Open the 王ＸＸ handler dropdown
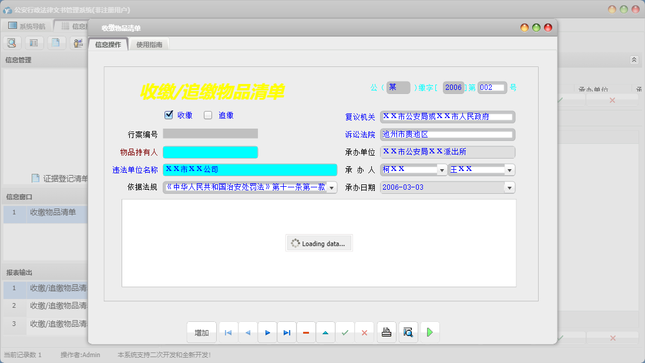This screenshot has width=645, height=363. click(509, 170)
